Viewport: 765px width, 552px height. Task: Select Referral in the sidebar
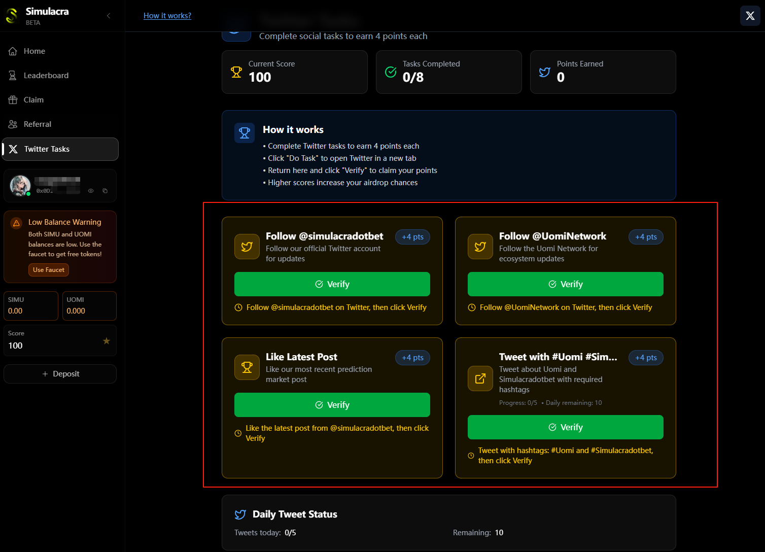coord(37,124)
